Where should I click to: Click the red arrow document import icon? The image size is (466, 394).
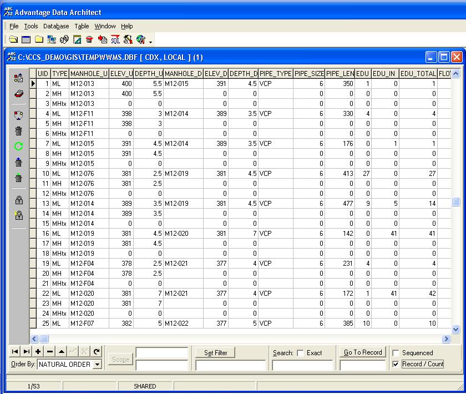click(103, 39)
